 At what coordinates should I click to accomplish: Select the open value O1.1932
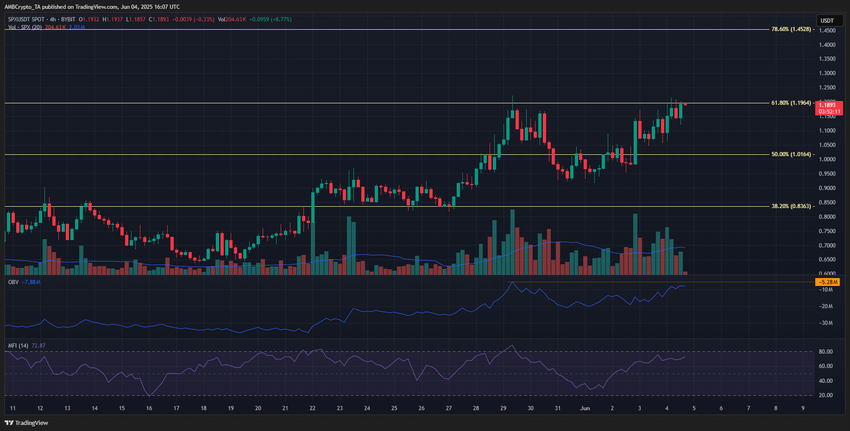(x=89, y=19)
